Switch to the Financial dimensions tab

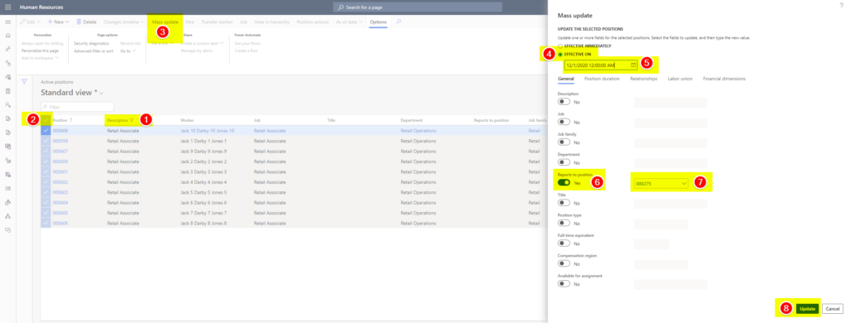(x=724, y=79)
